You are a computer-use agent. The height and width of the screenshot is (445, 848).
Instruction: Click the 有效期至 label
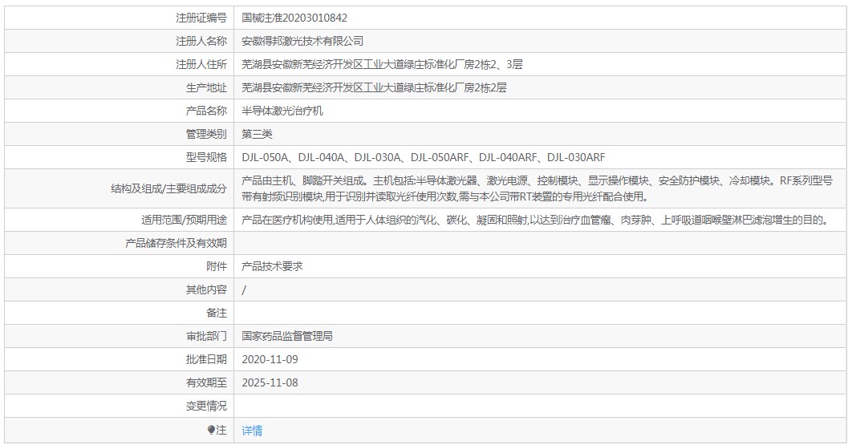coord(207,382)
